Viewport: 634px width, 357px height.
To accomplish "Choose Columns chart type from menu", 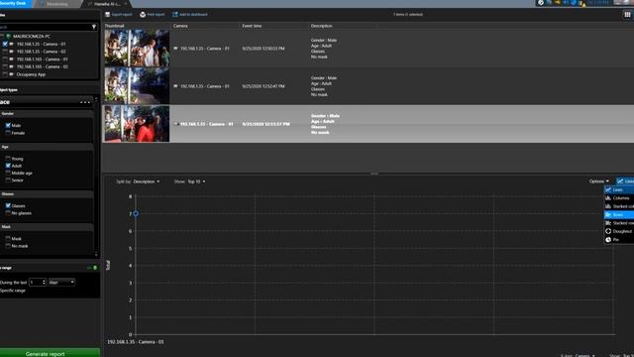I will (619, 198).
